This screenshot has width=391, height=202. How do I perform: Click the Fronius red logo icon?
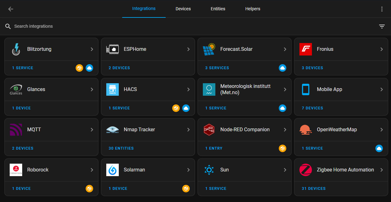(305, 49)
